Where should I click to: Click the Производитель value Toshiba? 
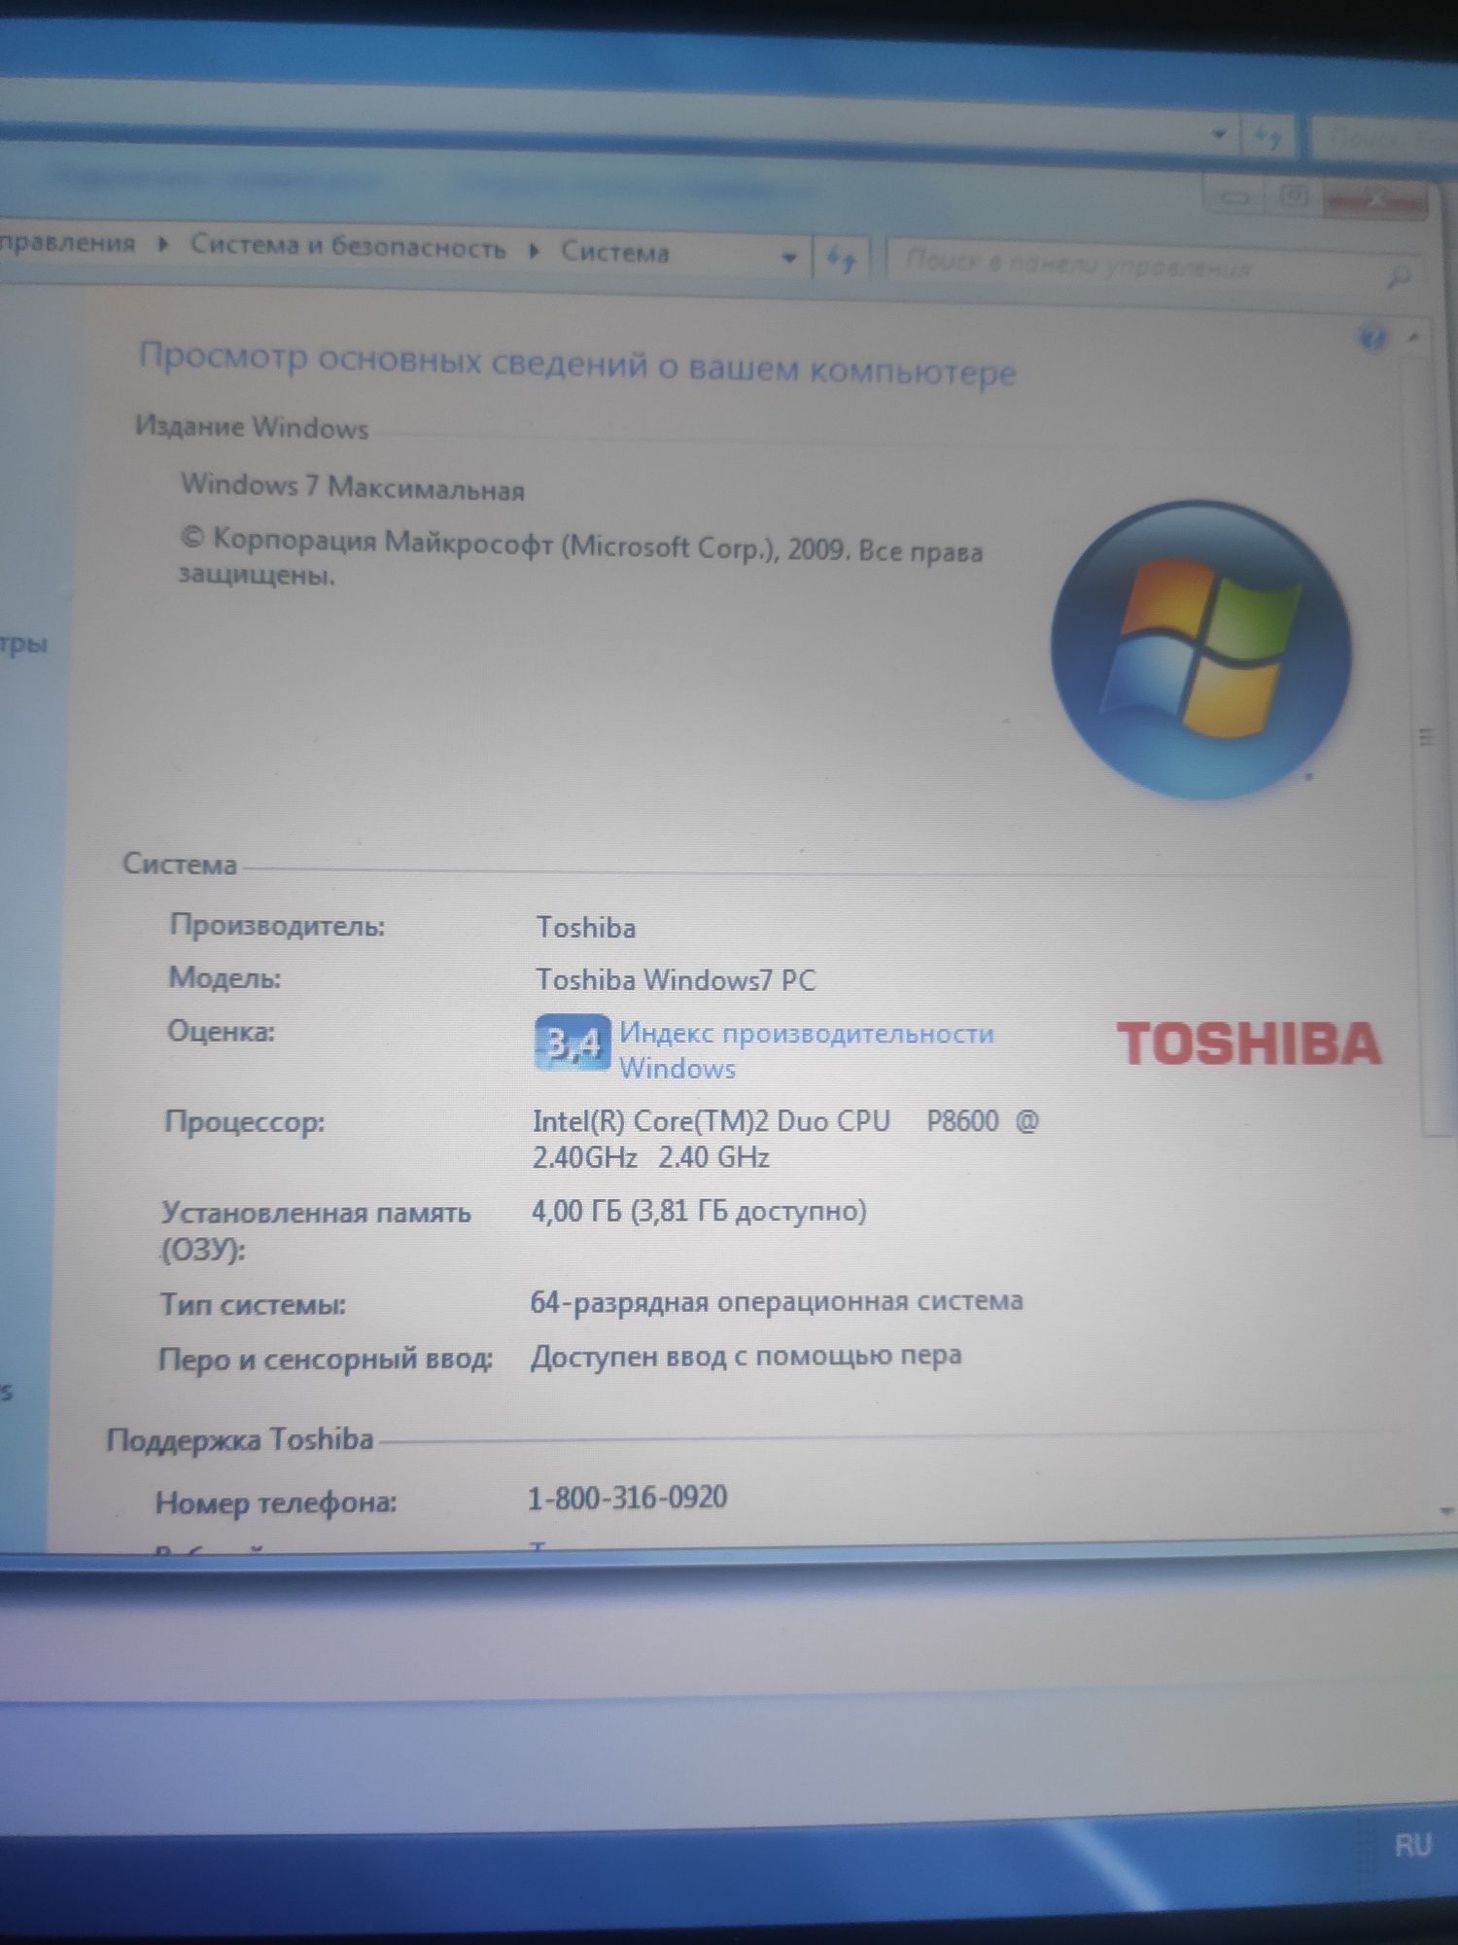click(586, 928)
